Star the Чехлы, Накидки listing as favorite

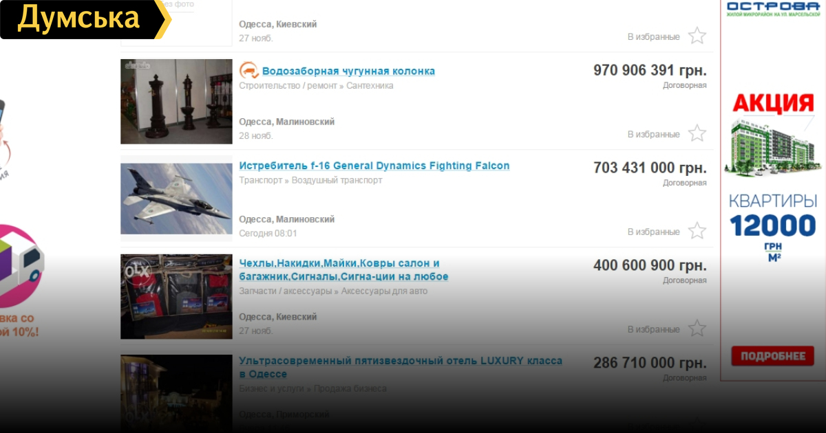(697, 329)
